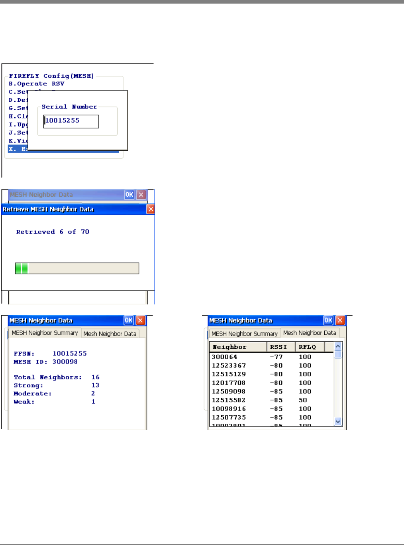Image resolution: width=404 pixels, height=545 pixels.
Task: Select neighbor row 12507735
Action: coord(272,418)
